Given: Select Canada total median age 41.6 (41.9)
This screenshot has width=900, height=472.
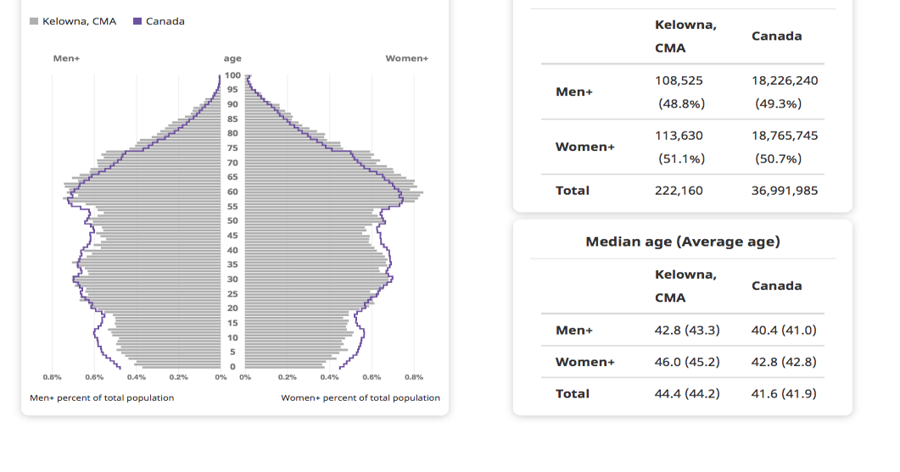Looking at the screenshot, I should 784,393.
